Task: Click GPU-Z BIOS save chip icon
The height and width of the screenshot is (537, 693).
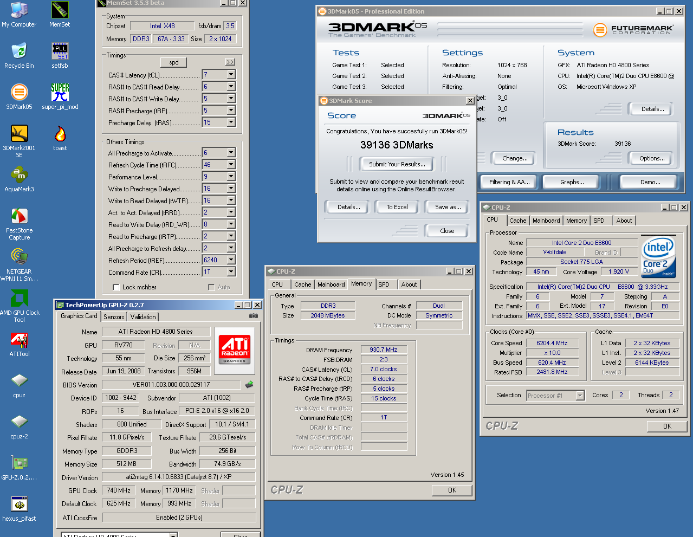Action: 249,385
